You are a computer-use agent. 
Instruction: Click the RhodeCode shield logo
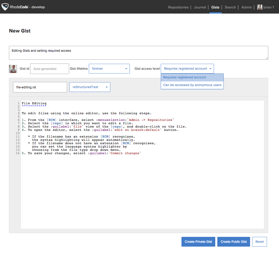[5, 7]
